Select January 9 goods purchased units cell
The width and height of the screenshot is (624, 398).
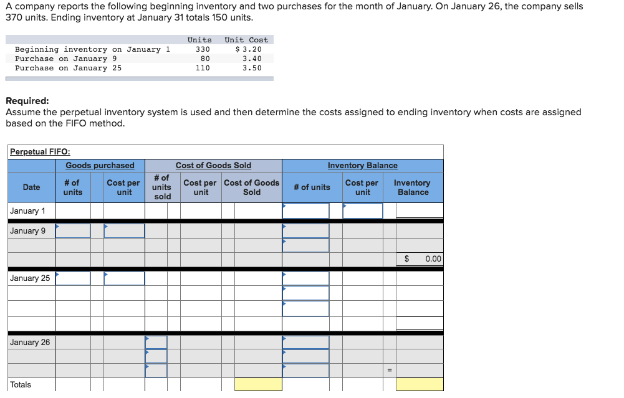pyautogui.click(x=73, y=230)
